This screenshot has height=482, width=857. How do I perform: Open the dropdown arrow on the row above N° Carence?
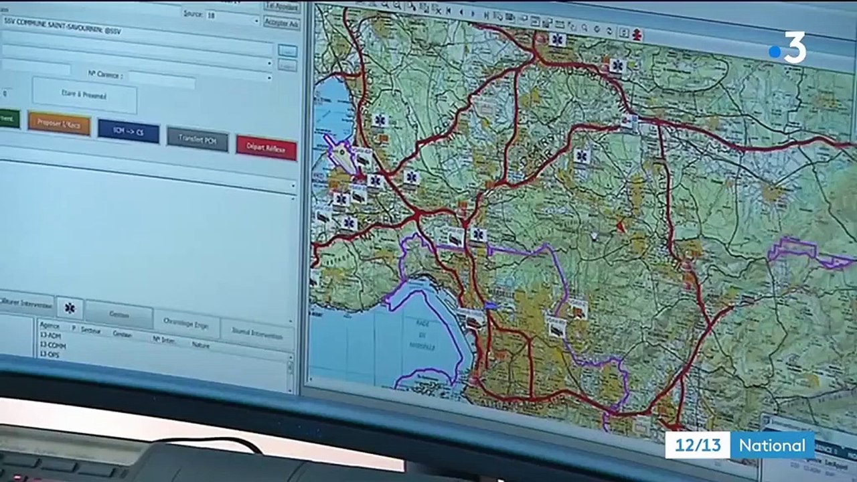point(269,63)
